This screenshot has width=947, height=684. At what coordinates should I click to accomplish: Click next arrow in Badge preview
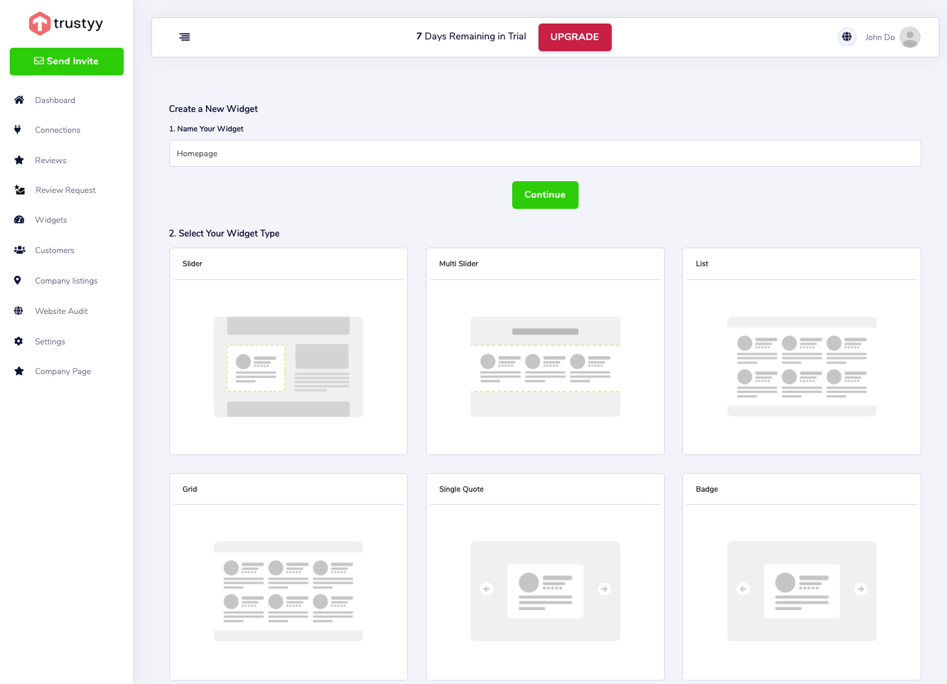tap(861, 589)
